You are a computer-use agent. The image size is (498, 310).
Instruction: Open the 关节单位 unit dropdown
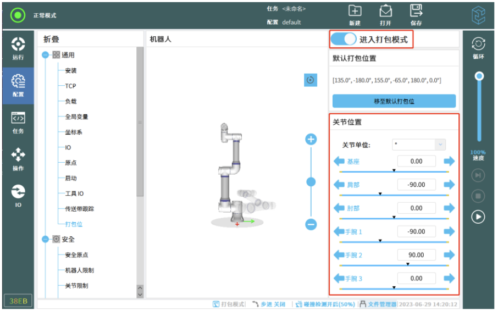coord(419,145)
